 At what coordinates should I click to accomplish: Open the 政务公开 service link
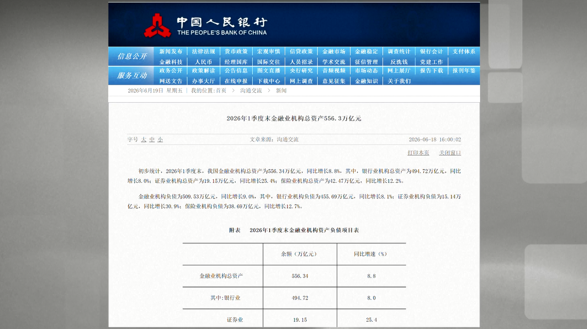pyautogui.click(x=171, y=71)
